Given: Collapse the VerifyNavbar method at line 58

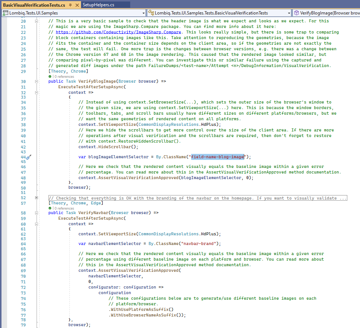Looking at the screenshot, I should (x=36, y=213).
